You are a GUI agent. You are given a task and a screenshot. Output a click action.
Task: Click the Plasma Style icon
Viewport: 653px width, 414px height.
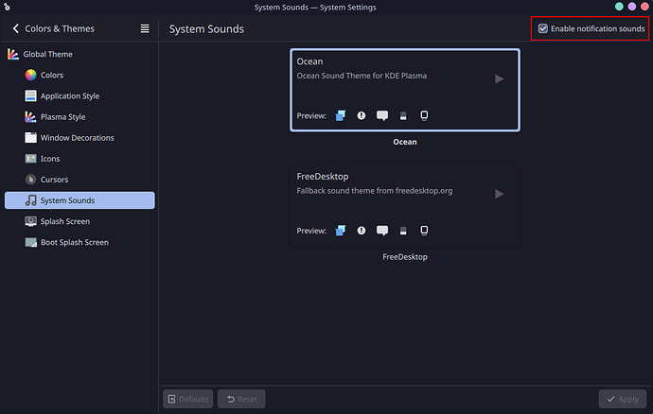tap(30, 117)
